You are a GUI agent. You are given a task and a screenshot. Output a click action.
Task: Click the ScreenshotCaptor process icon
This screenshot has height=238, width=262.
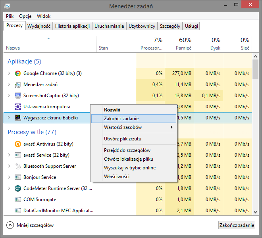pyautogui.click(x=18, y=96)
